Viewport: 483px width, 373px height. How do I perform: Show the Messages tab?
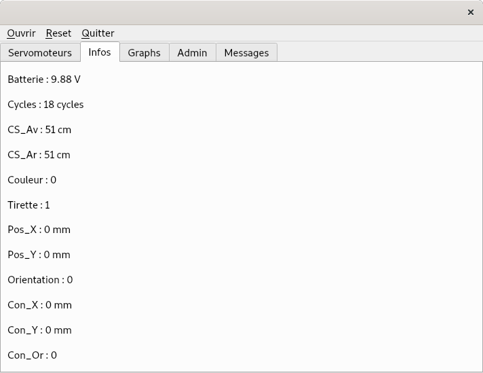tap(246, 52)
